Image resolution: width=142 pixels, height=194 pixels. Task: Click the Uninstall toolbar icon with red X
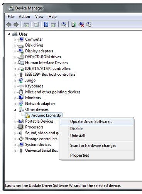point(81,24)
